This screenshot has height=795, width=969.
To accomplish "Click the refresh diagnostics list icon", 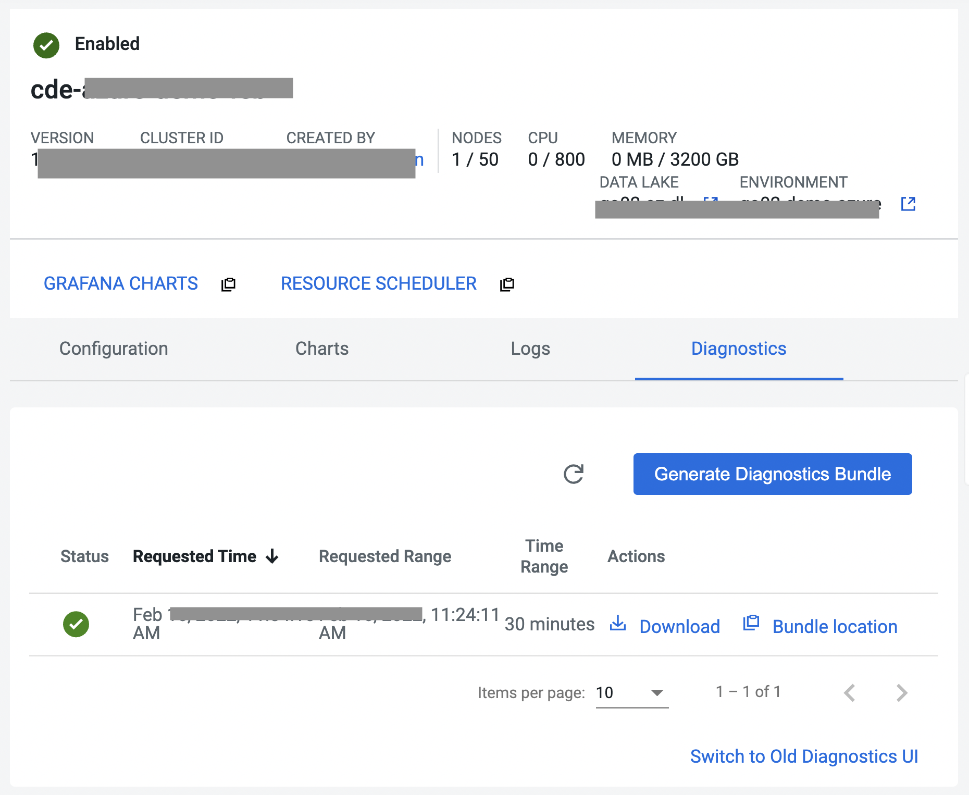I will coord(574,474).
